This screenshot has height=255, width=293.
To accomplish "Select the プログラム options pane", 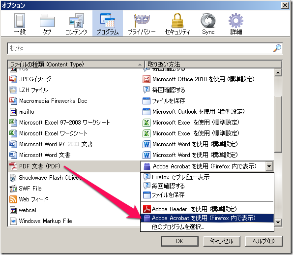I will pos(108,24).
